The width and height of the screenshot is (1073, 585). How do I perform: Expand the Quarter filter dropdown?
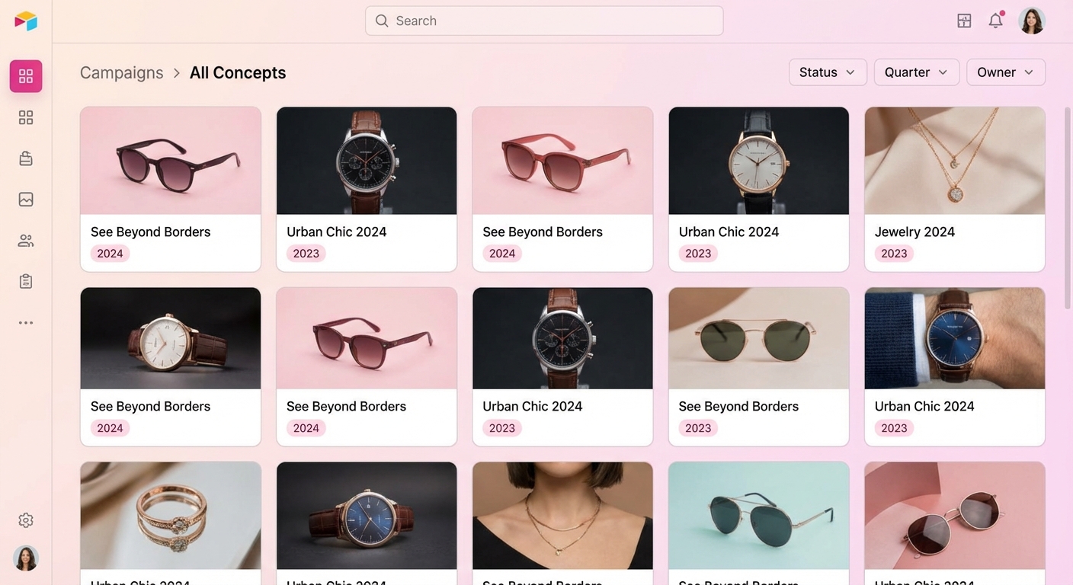(x=916, y=72)
